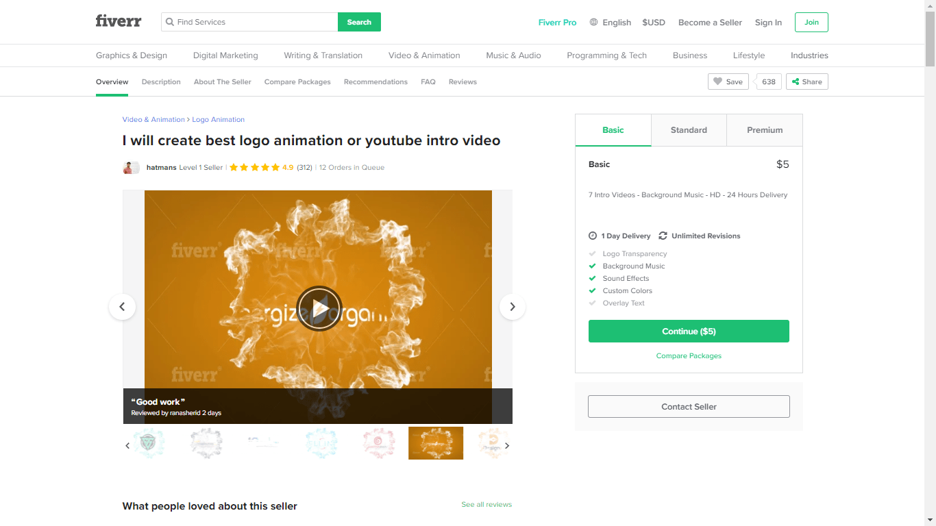Open Digital Marketing category menu
This screenshot has width=936, height=526.
(x=225, y=55)
